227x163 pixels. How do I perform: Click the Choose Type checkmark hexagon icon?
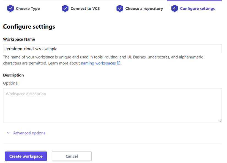pos(10,9)
